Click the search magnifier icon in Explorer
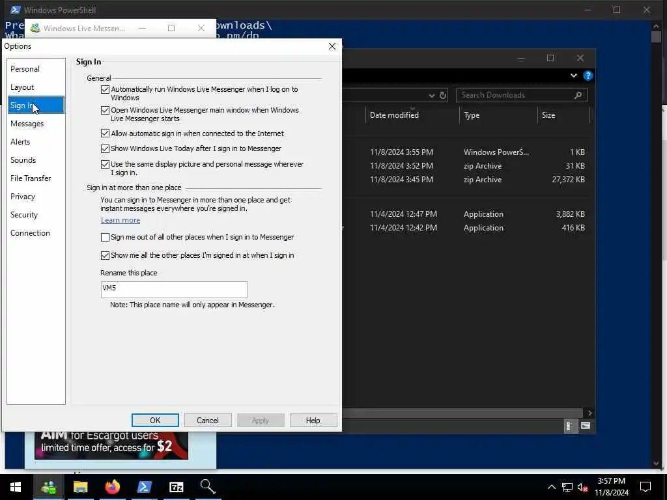 click(x=578, y=95)
